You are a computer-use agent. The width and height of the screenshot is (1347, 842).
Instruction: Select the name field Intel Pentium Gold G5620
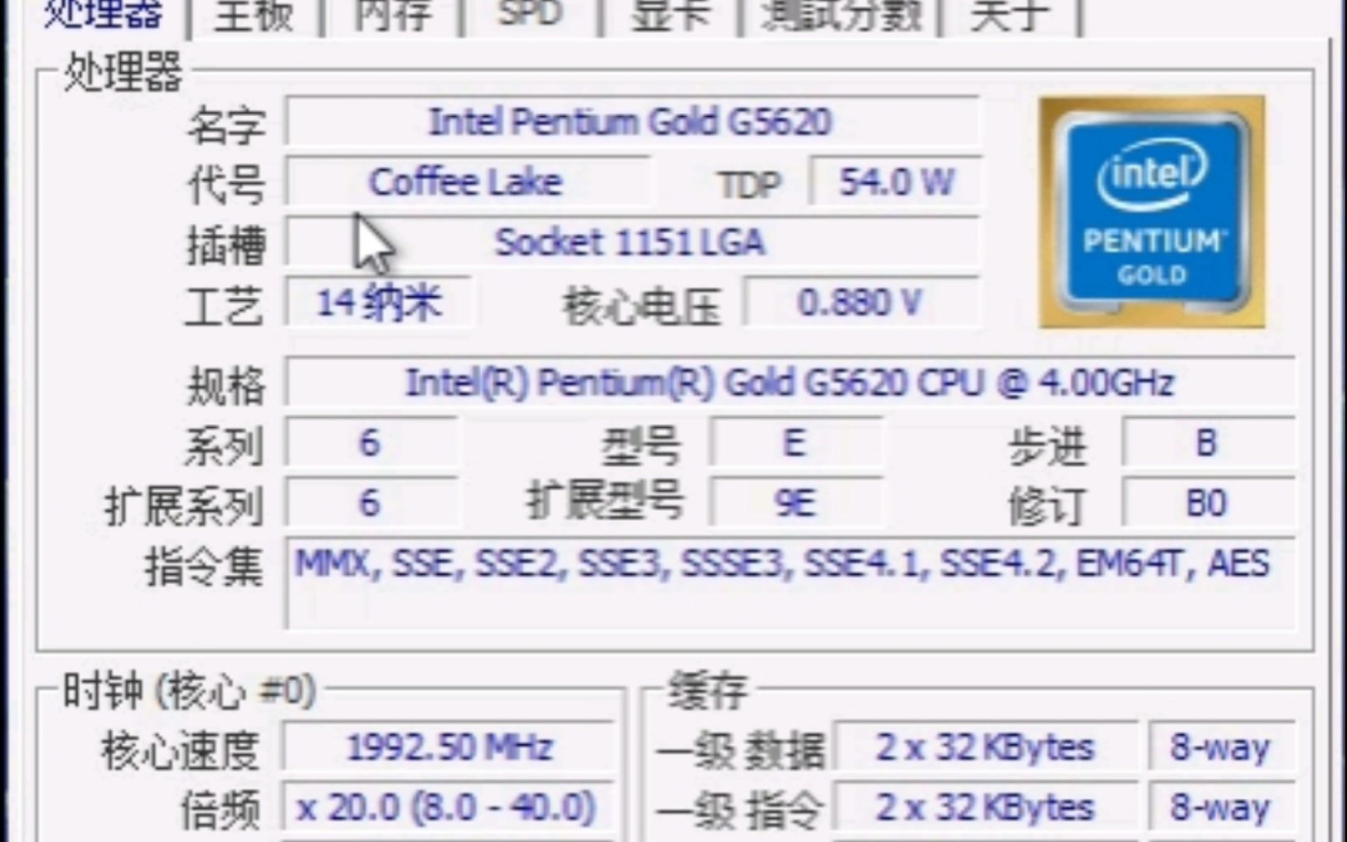[x=632, y=122]
